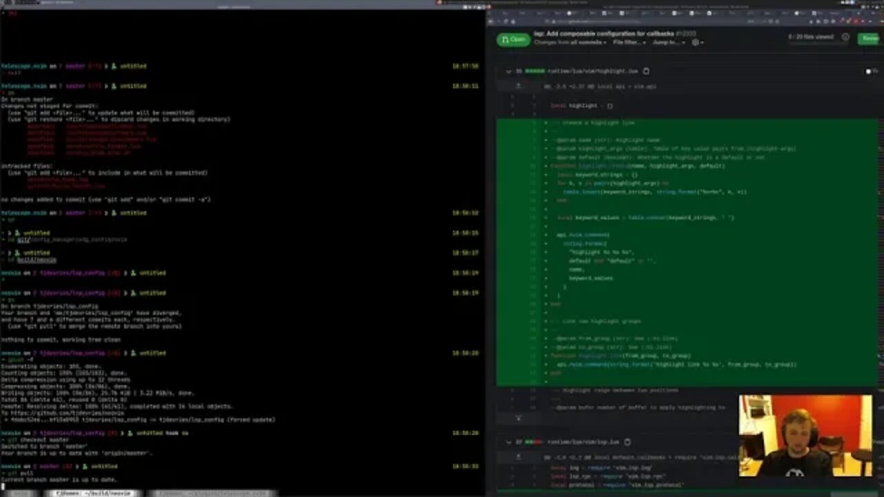The height and width of the screenshot is (497, 884).
Task: Click 'Current branch master is up to date' line
Action: (59, 479)
